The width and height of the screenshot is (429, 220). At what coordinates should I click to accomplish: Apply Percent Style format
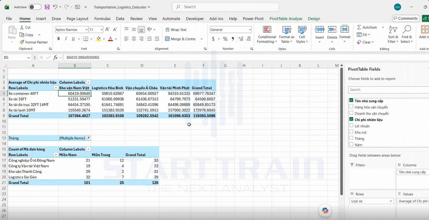[225, 39]
